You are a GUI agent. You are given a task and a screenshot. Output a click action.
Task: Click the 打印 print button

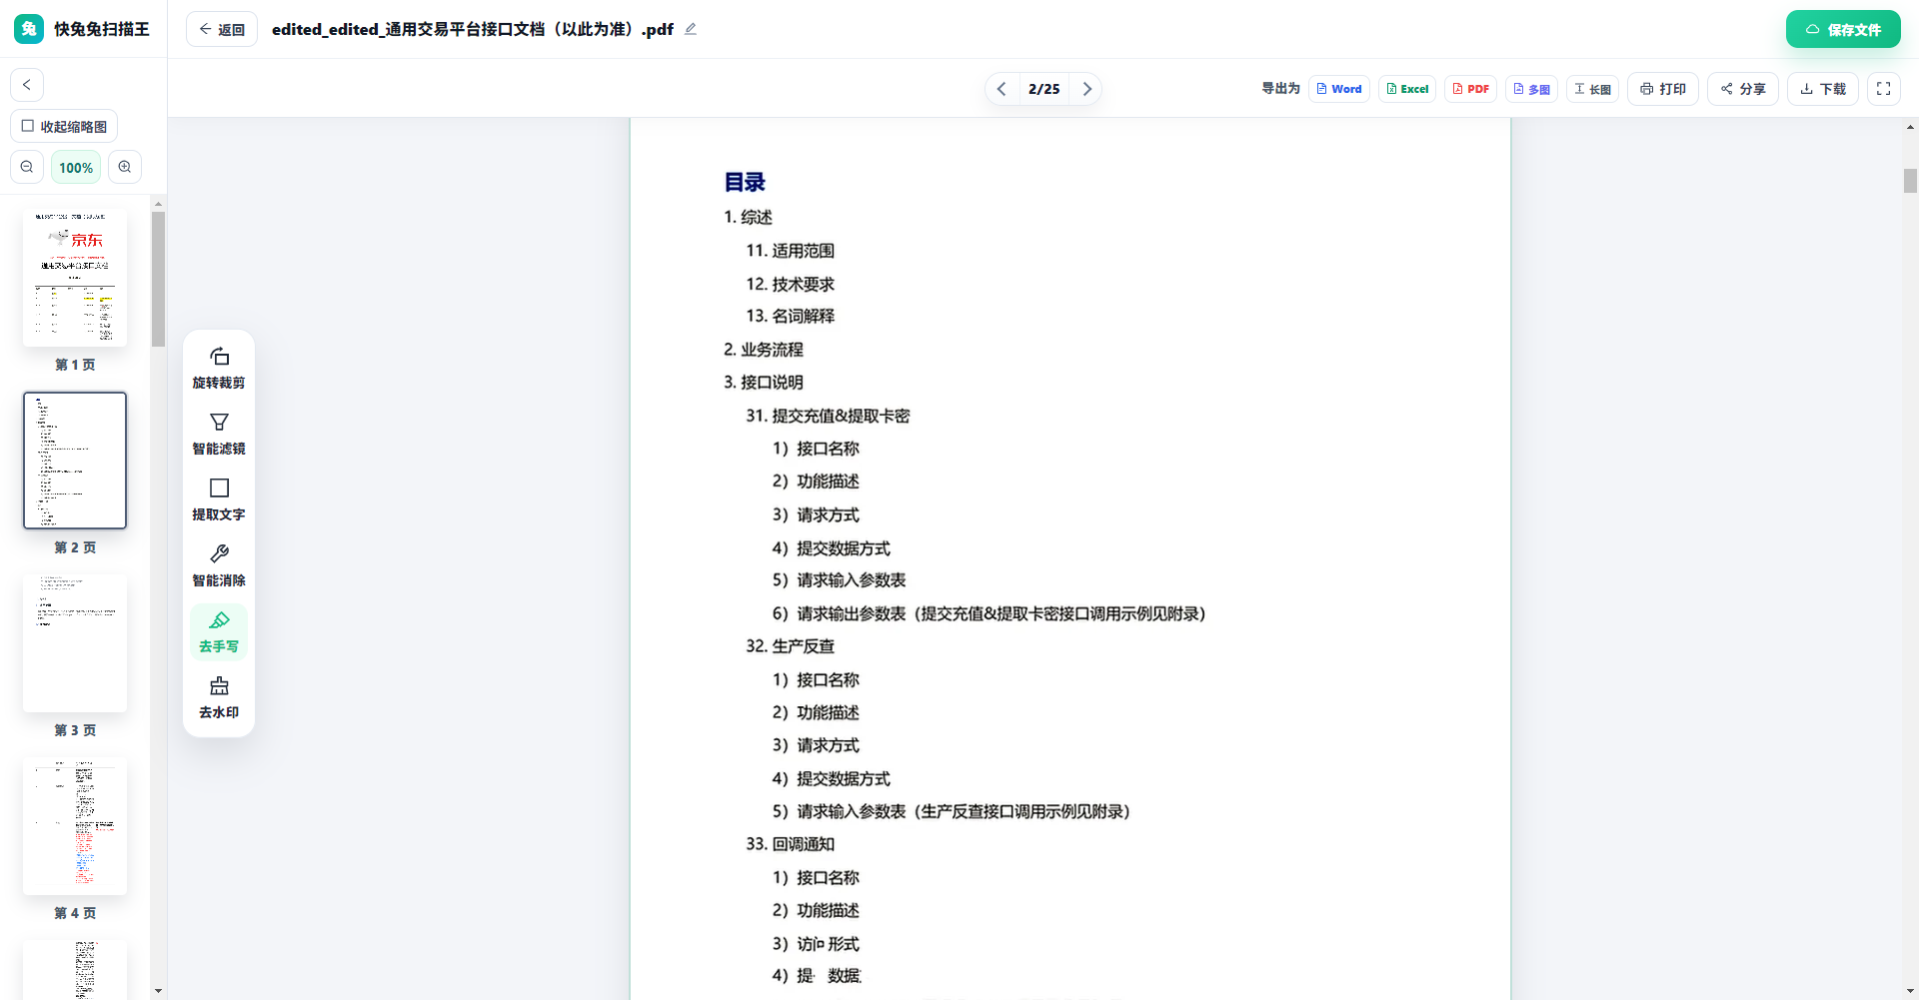[x=1663, y=89]
